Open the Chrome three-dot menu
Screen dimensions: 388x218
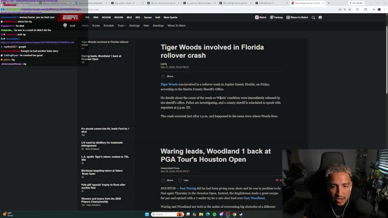(384, 9)
